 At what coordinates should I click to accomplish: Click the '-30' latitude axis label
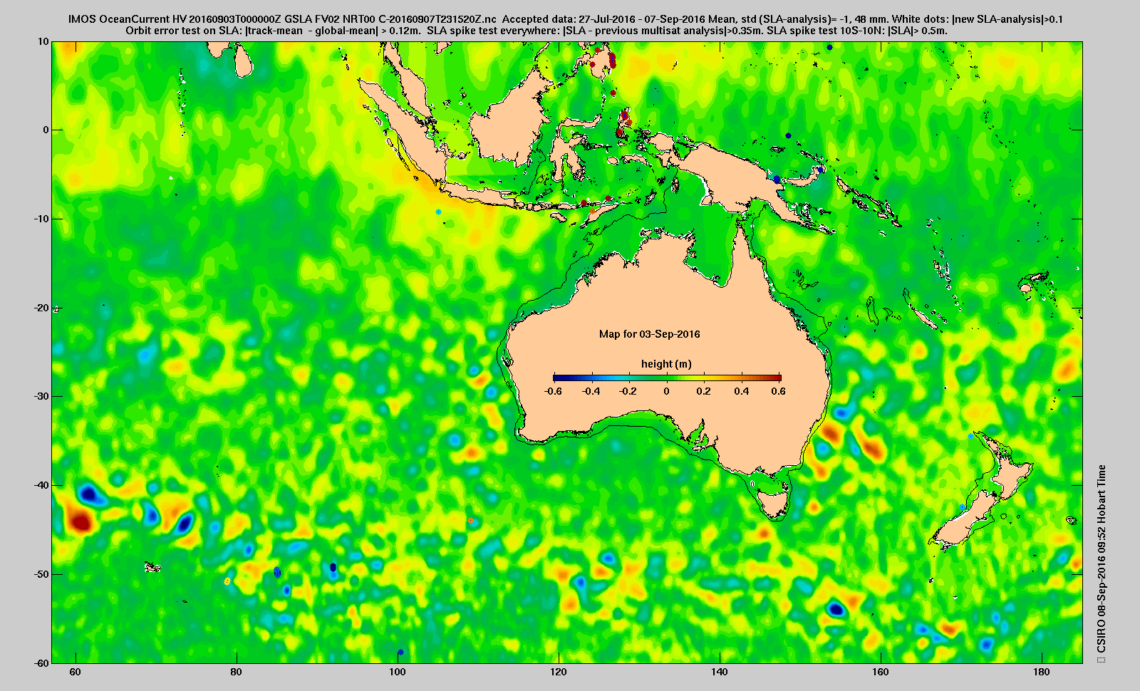coord(41,396)
